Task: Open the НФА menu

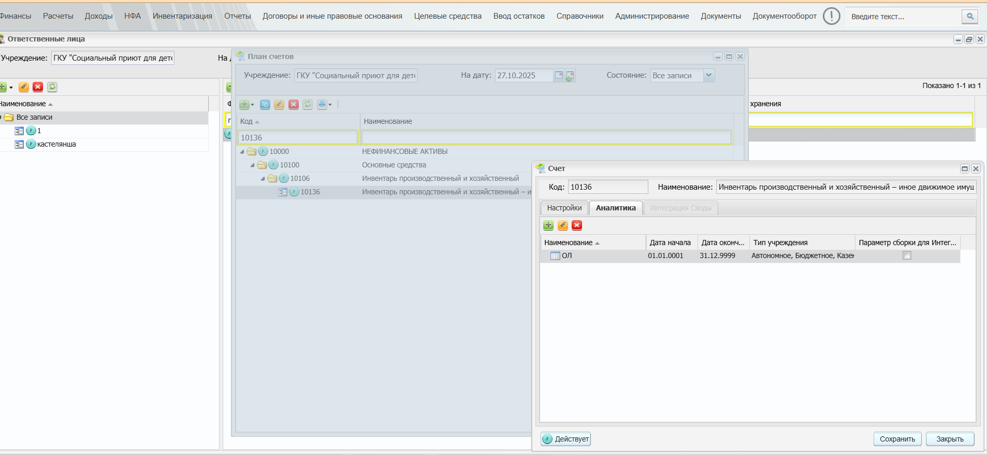Action: (x=133, y=16)
